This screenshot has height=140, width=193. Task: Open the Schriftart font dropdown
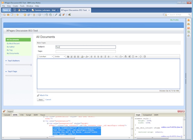click(x=46, y=56)
